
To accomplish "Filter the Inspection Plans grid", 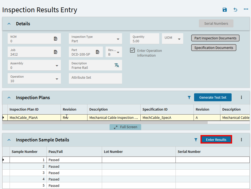I will 189,98.
